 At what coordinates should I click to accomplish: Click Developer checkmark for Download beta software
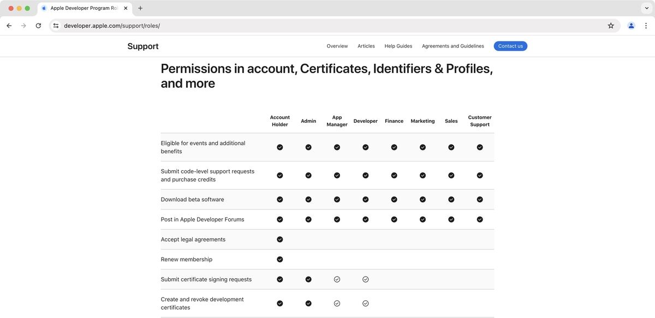point(366,200)
